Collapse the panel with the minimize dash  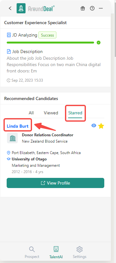tap(101, 8)
